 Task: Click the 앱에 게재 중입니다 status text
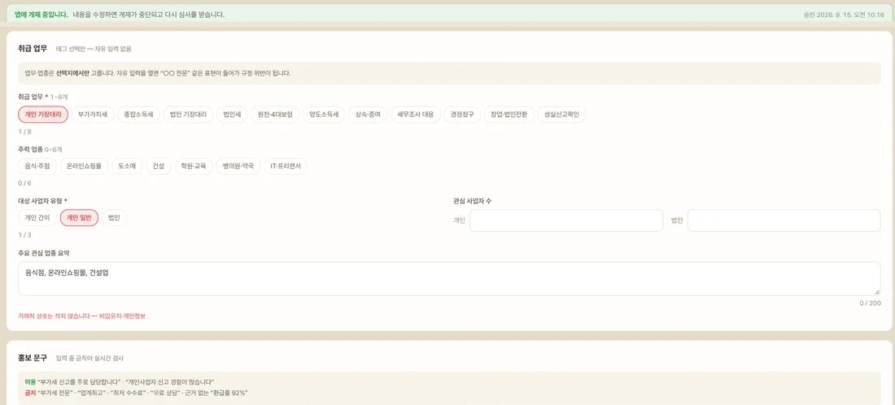click(x=41, y=15)
